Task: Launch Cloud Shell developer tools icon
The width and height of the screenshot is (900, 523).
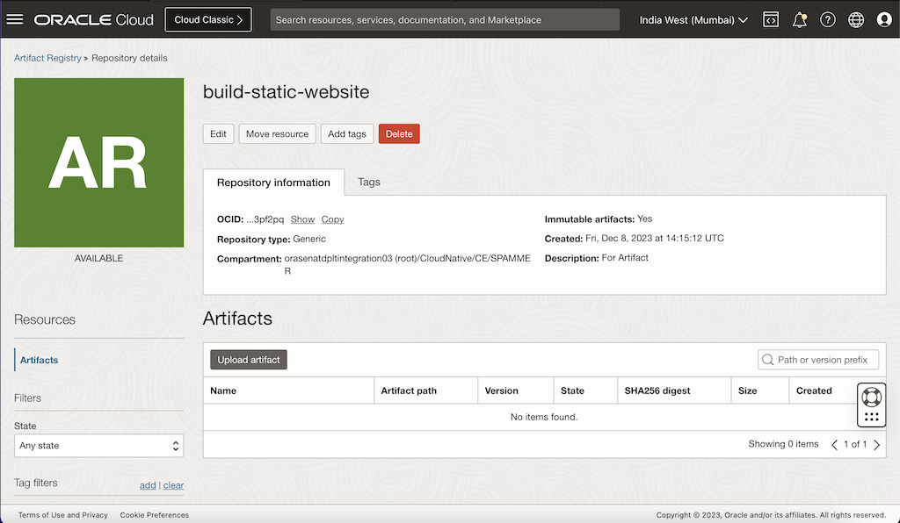Action: [x=771, y=19]
